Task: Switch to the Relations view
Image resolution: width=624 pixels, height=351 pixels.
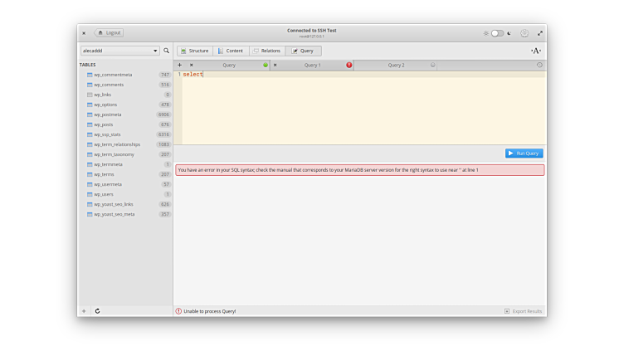Action: 267,51
